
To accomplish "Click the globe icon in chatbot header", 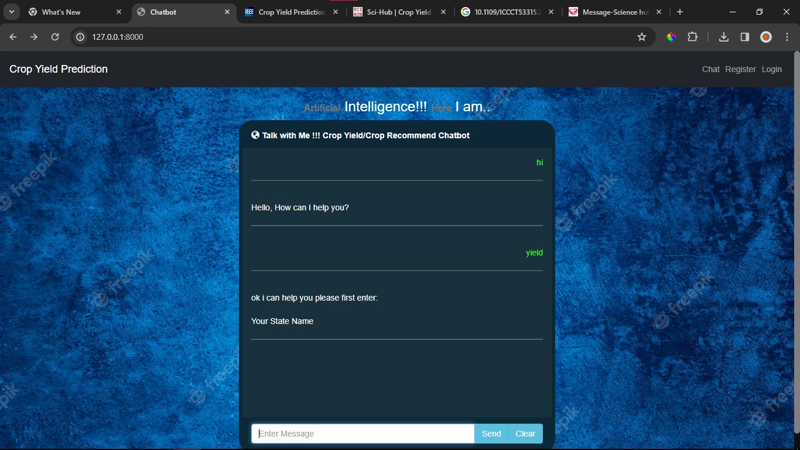I will [255, 135].
